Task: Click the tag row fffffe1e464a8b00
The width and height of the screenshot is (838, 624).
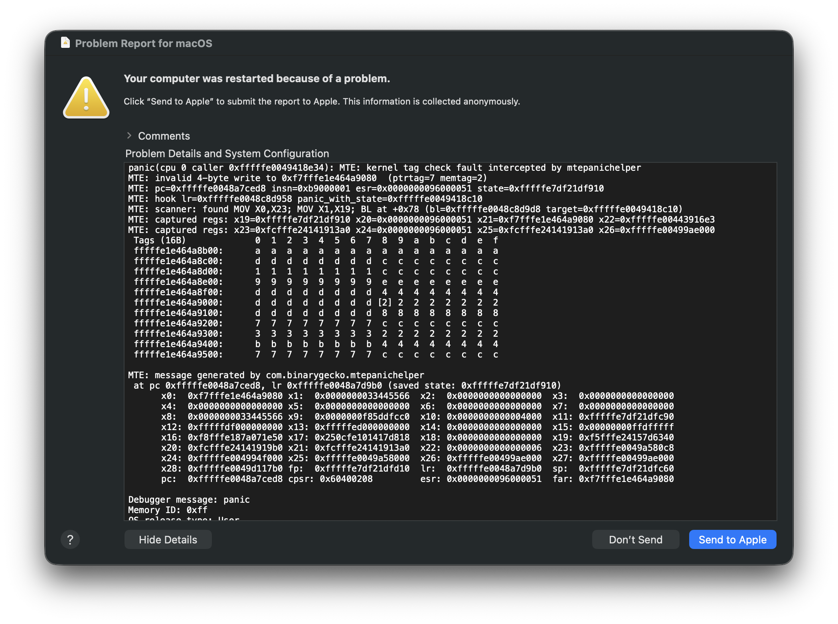Action: tap(316, 251)
